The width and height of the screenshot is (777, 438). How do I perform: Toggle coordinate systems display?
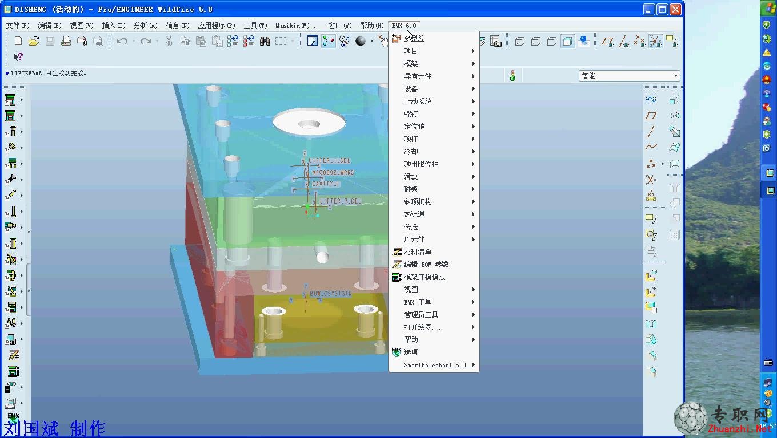click(x=656, y=41)
